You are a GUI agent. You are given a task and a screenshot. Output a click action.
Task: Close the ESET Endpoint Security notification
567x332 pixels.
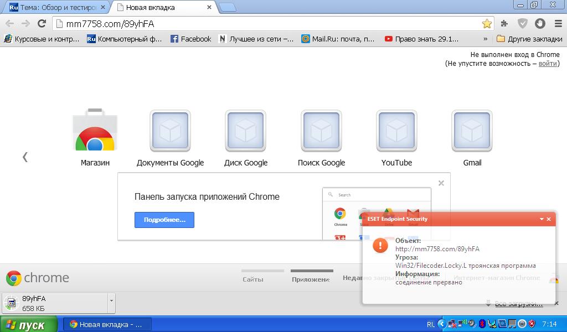tap(549, 219)
